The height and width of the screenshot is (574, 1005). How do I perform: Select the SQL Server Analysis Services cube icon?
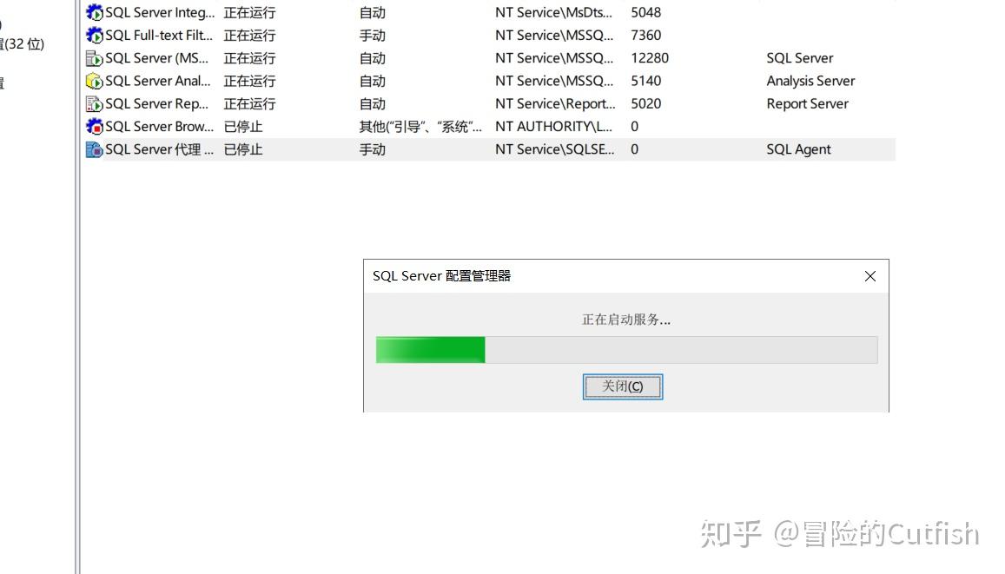pyautogui.click(x=94, y=80)
